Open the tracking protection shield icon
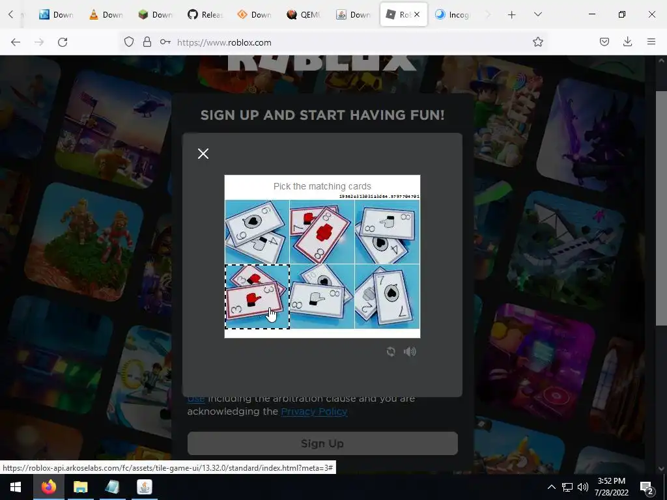667x500 pixels. 129,42
